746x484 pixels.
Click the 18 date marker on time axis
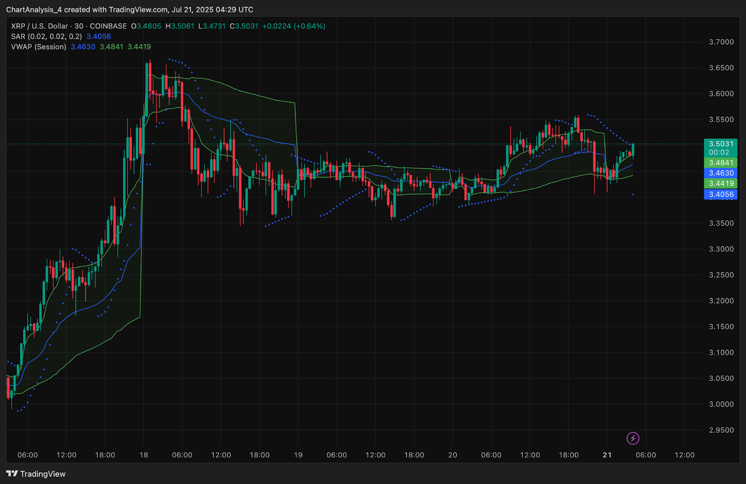(x=144, y=455)
